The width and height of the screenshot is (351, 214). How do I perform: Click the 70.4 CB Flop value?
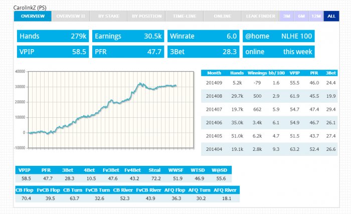26,198
